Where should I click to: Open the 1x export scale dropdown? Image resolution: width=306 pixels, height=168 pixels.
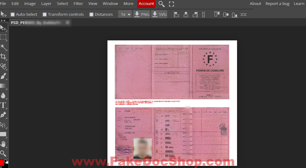pos(125,14)
